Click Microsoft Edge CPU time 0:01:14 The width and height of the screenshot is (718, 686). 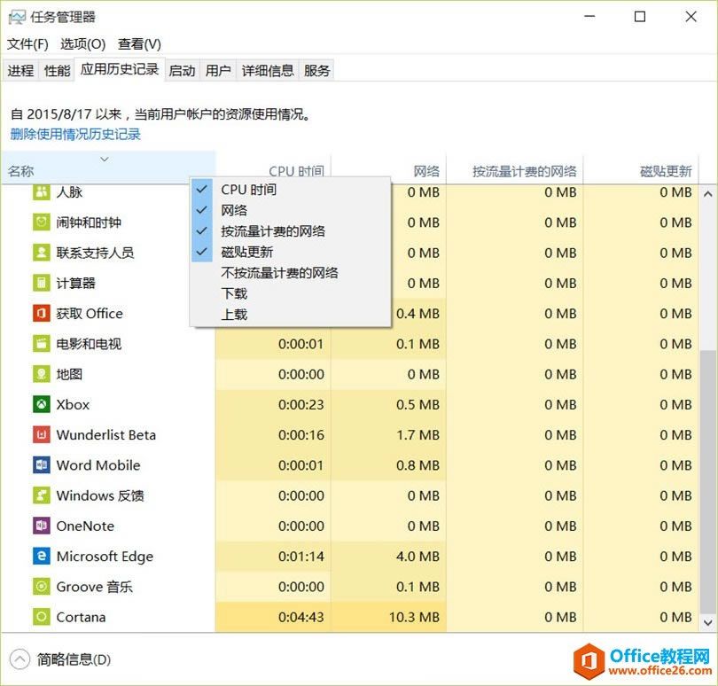[300, 556]
